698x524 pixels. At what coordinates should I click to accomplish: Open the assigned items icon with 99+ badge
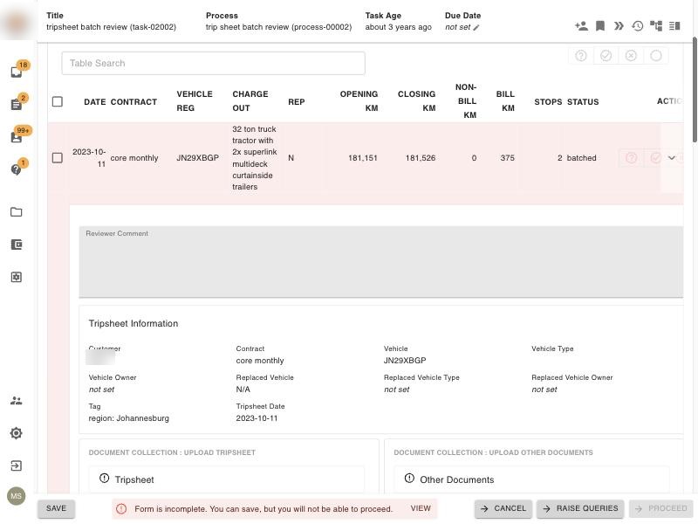(x=17, y=137)
